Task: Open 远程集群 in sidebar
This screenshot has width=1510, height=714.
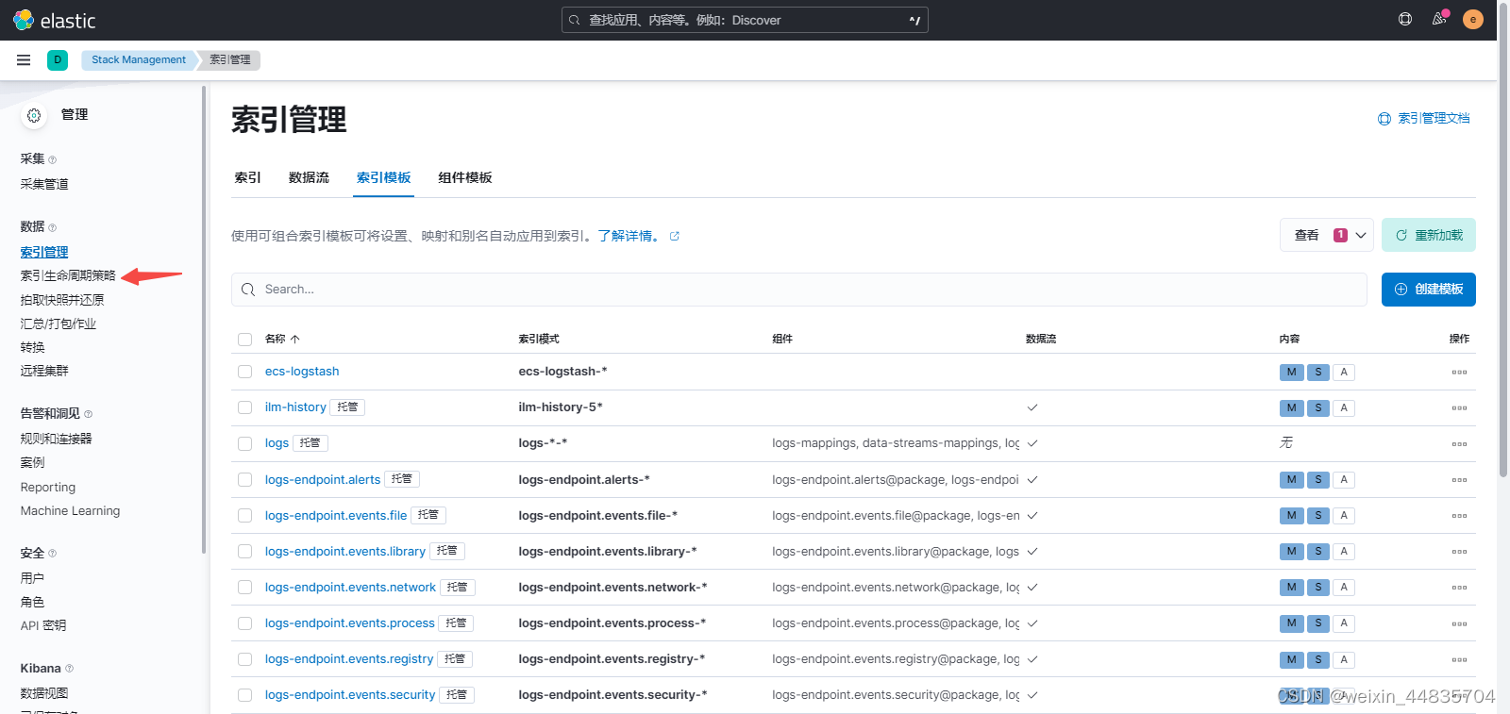Action: (x=44, y=371)
